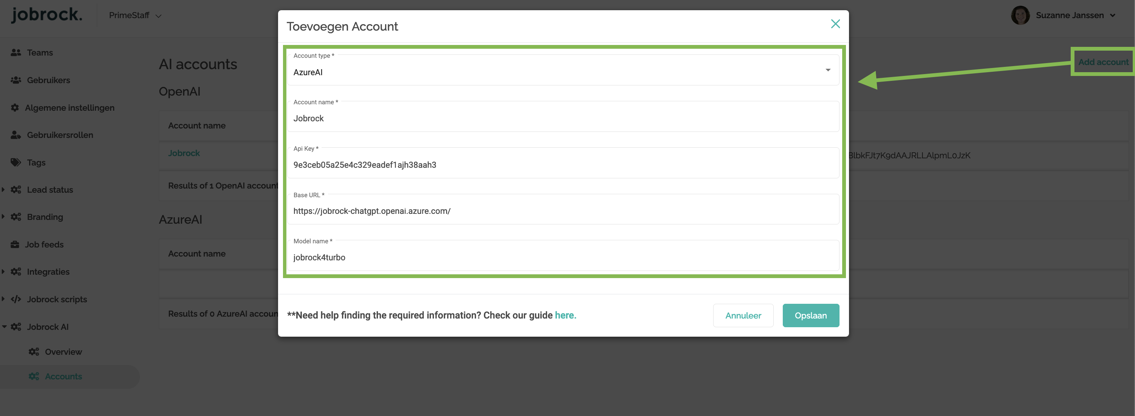
Task: Click the Overview gears icon
Action: [x=34, y=352]
